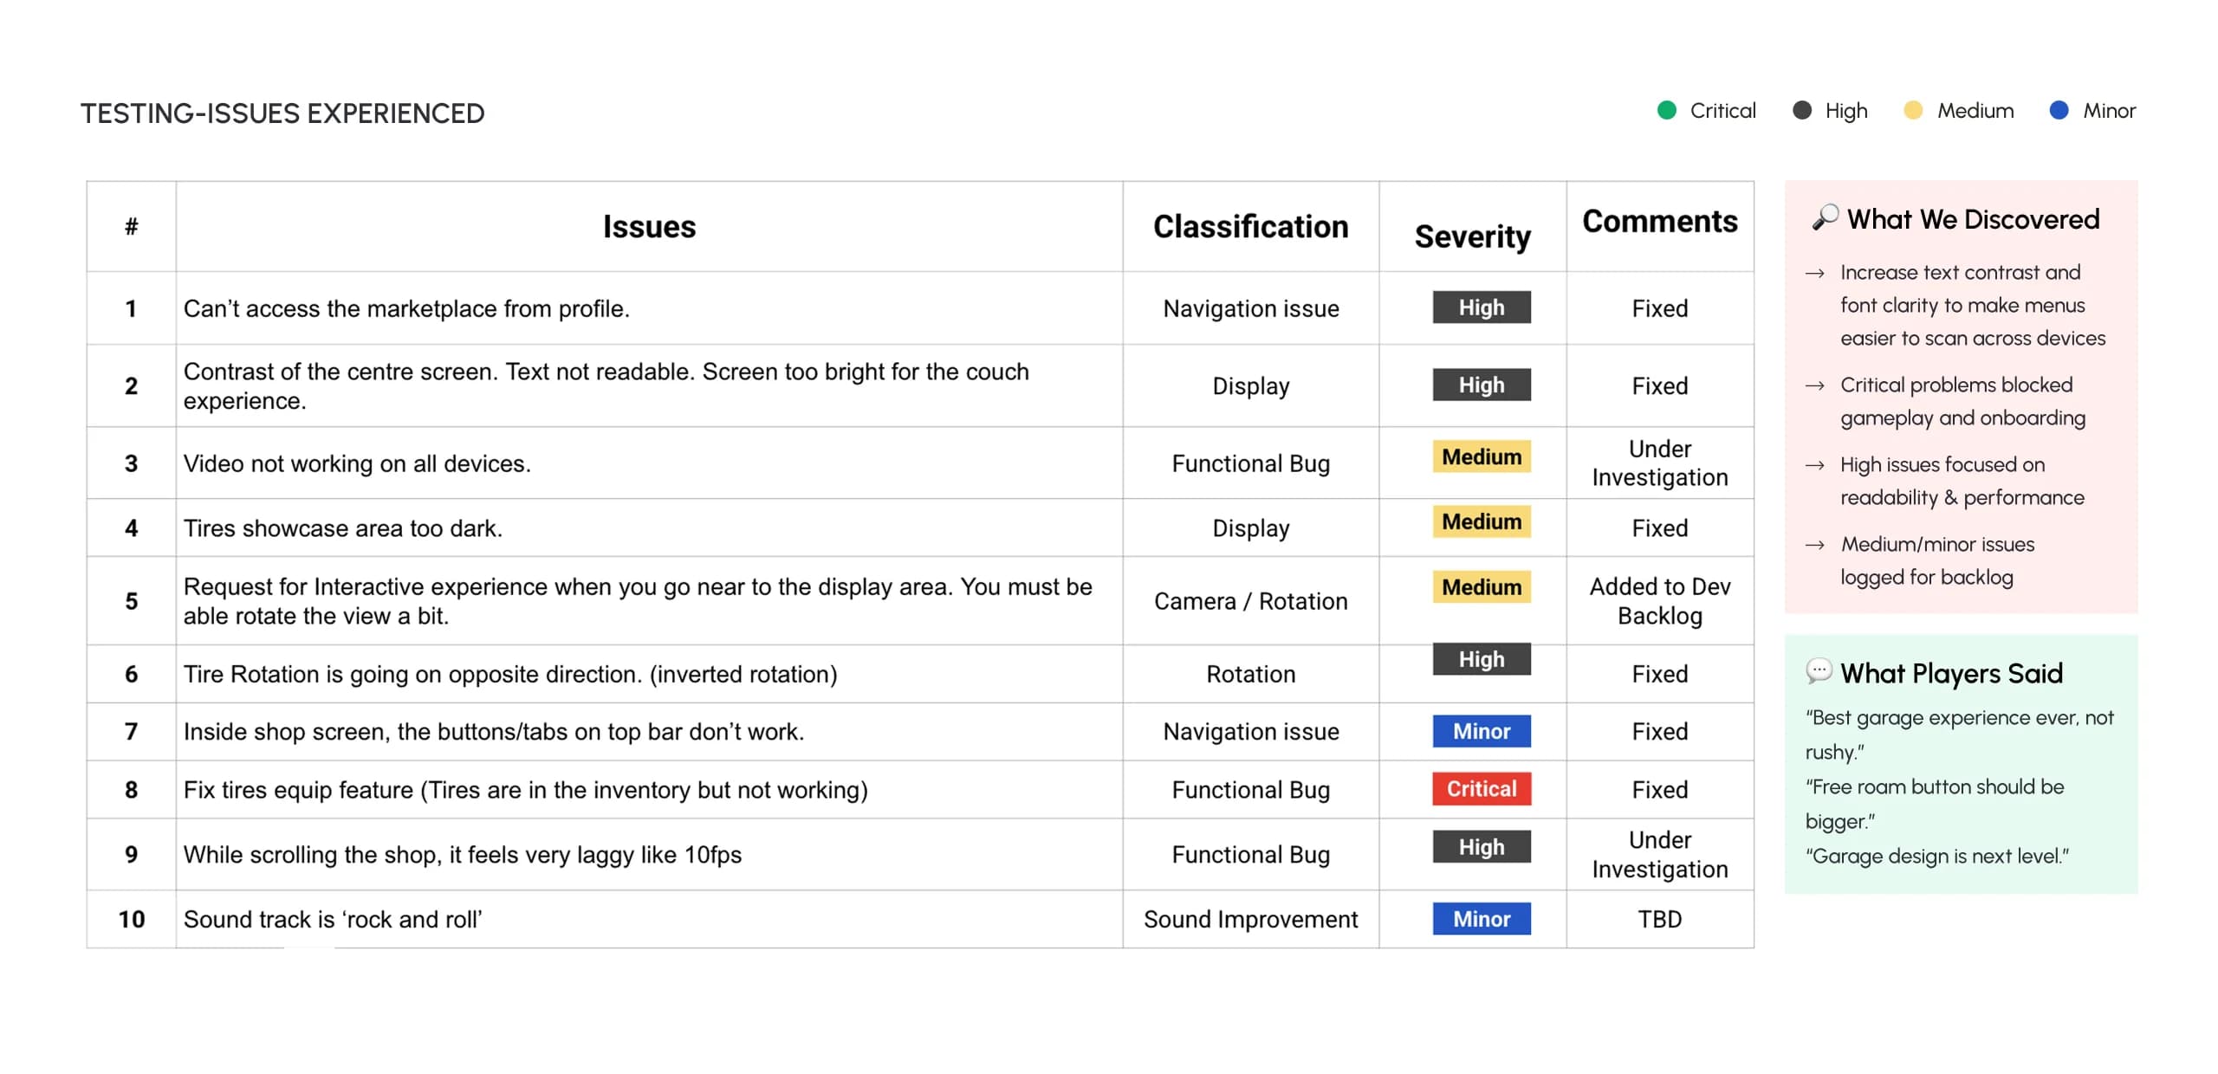Click 'Display' classification in row 2
The height and width of the screenshot is (1074, 2218).
tap(1250, 386)
